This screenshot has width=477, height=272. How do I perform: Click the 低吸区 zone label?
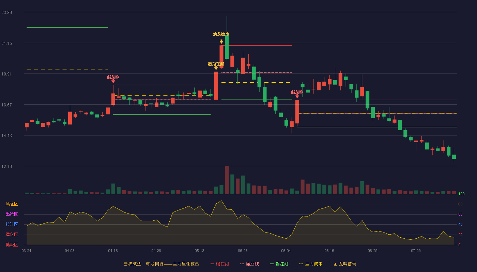pos(12,244)
